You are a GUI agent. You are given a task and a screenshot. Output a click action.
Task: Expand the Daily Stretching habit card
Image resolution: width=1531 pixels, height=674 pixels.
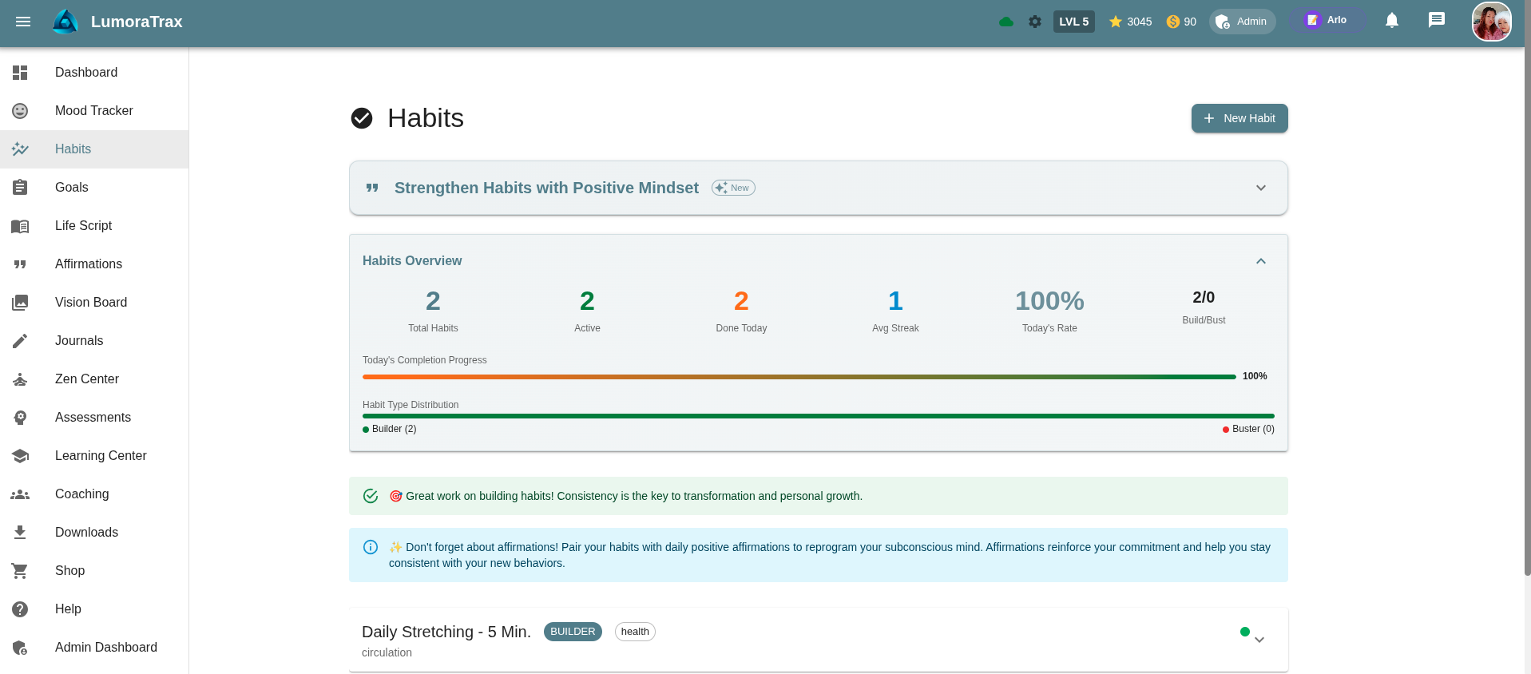pyautogui.click(x=1259, y=640)
